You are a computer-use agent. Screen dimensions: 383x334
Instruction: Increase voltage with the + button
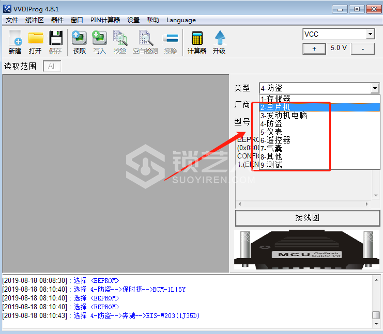point(314,49)
